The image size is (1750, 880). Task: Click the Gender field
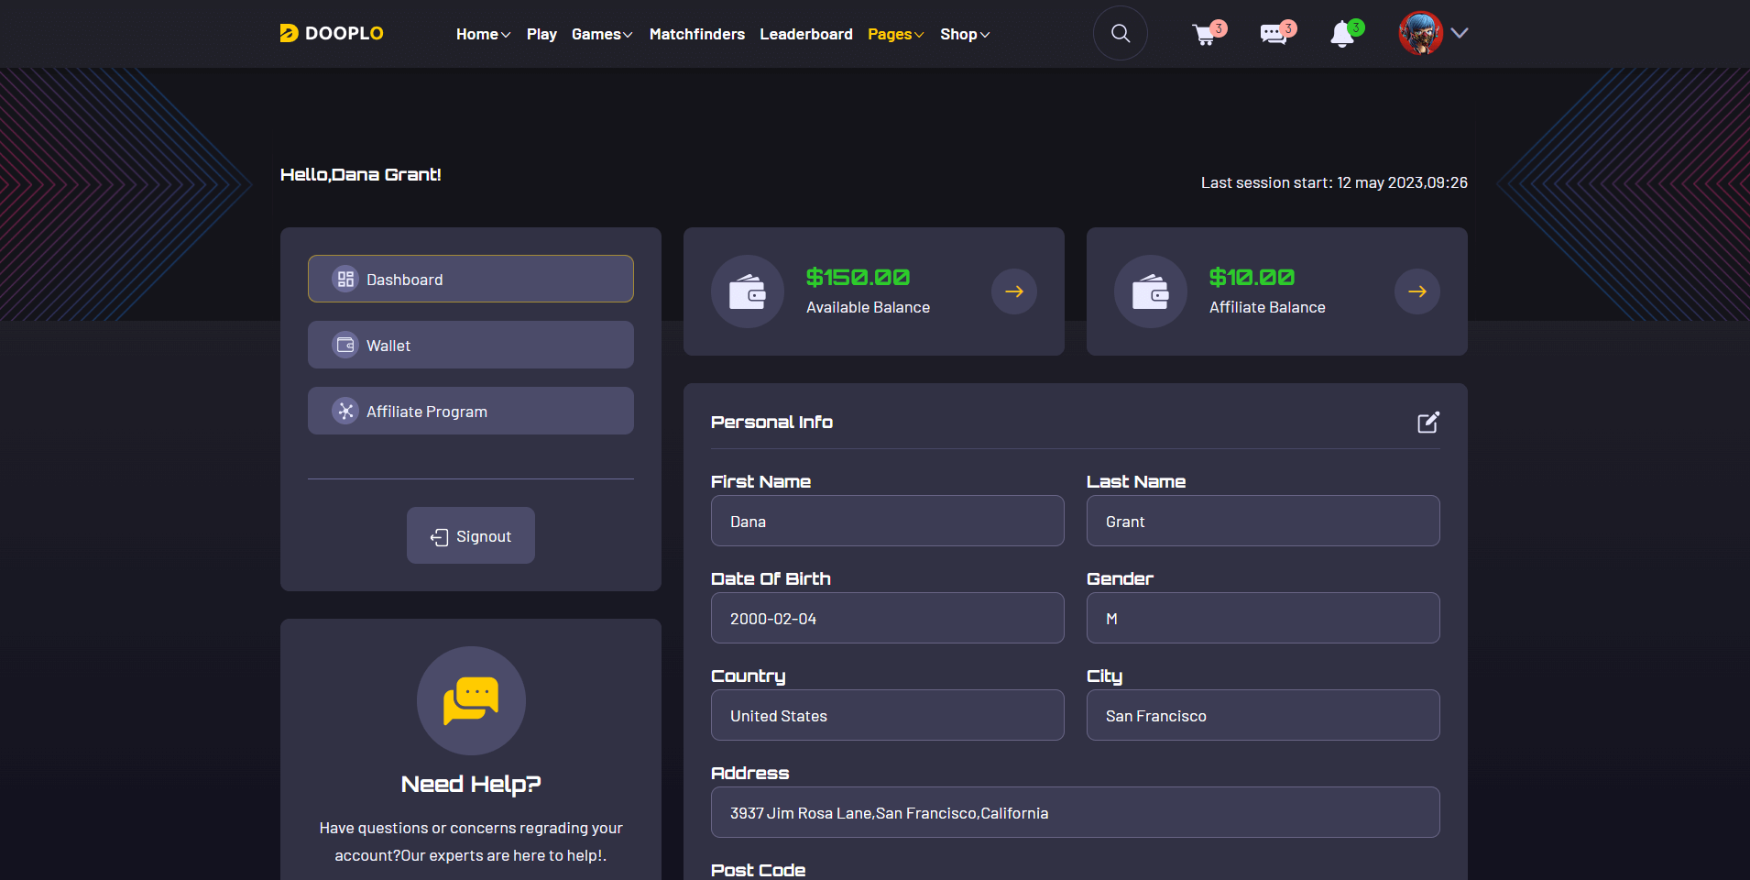(x=1263, y=618)
